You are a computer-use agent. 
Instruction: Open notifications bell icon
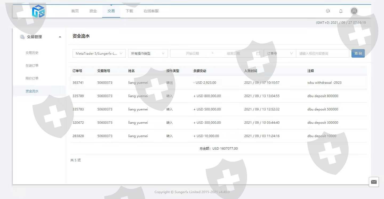coord(341,11)
